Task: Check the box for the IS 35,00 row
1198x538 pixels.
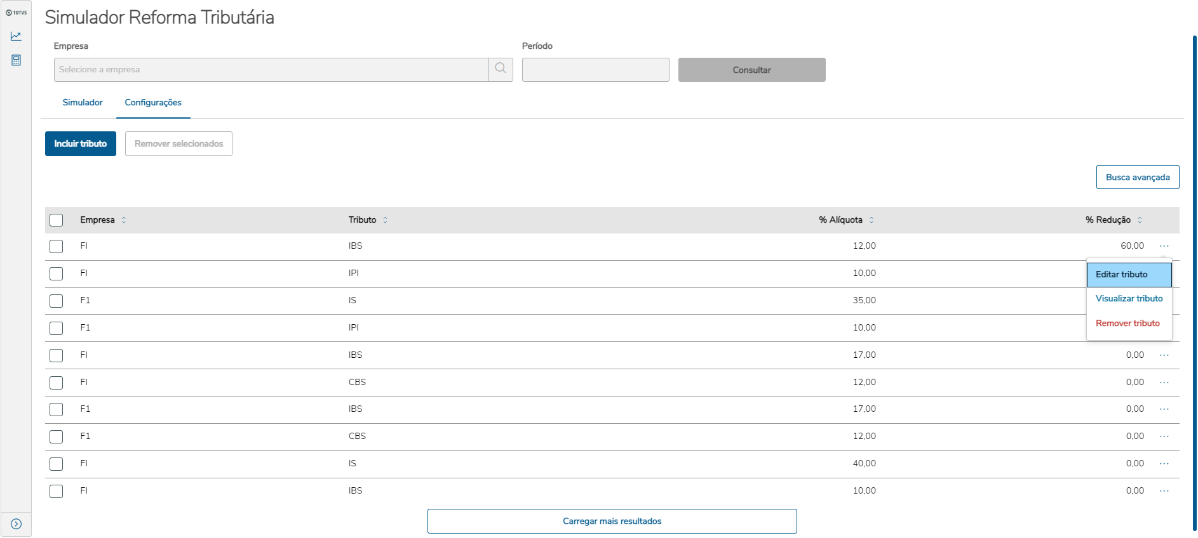Action: click(57, 301)
